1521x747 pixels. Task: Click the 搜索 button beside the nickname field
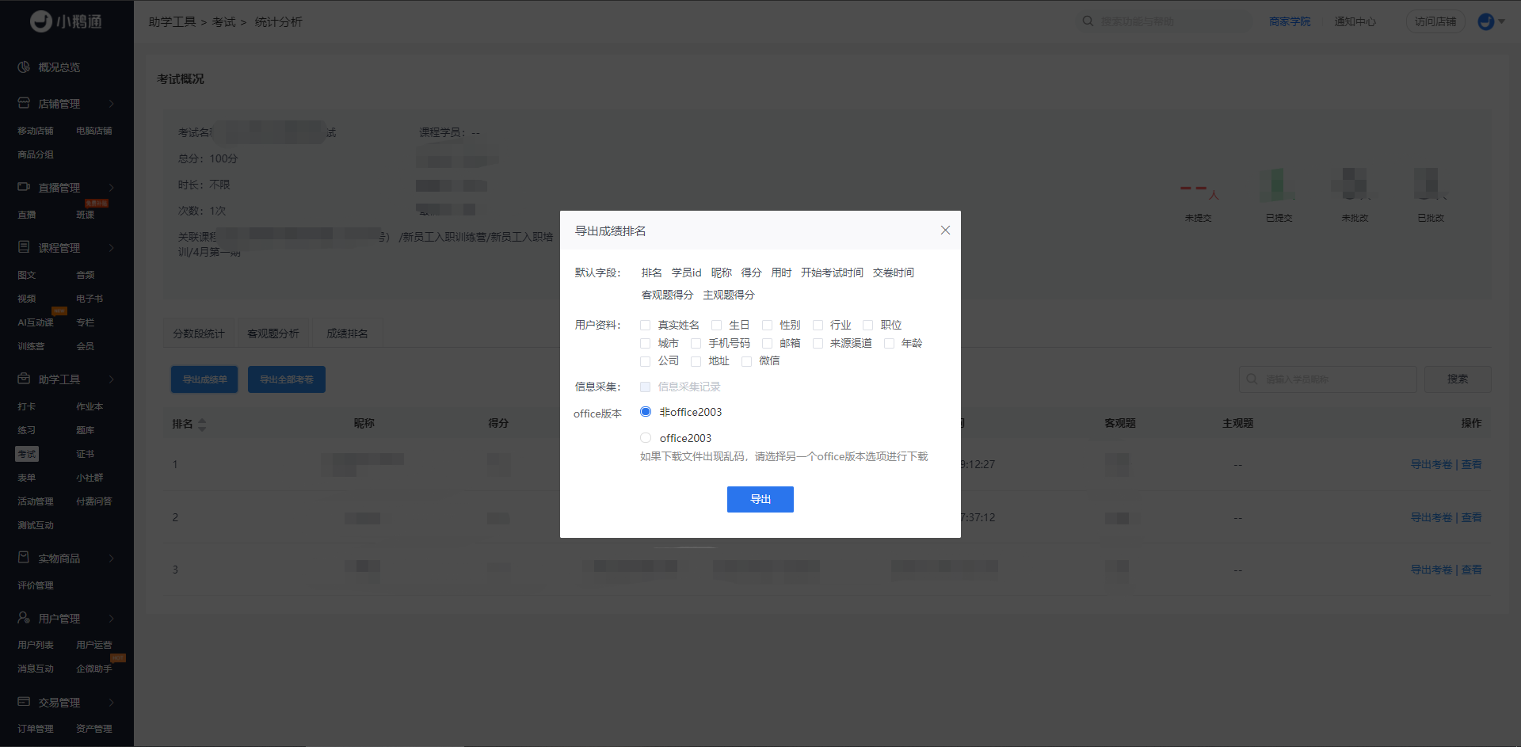point(1458,379)
